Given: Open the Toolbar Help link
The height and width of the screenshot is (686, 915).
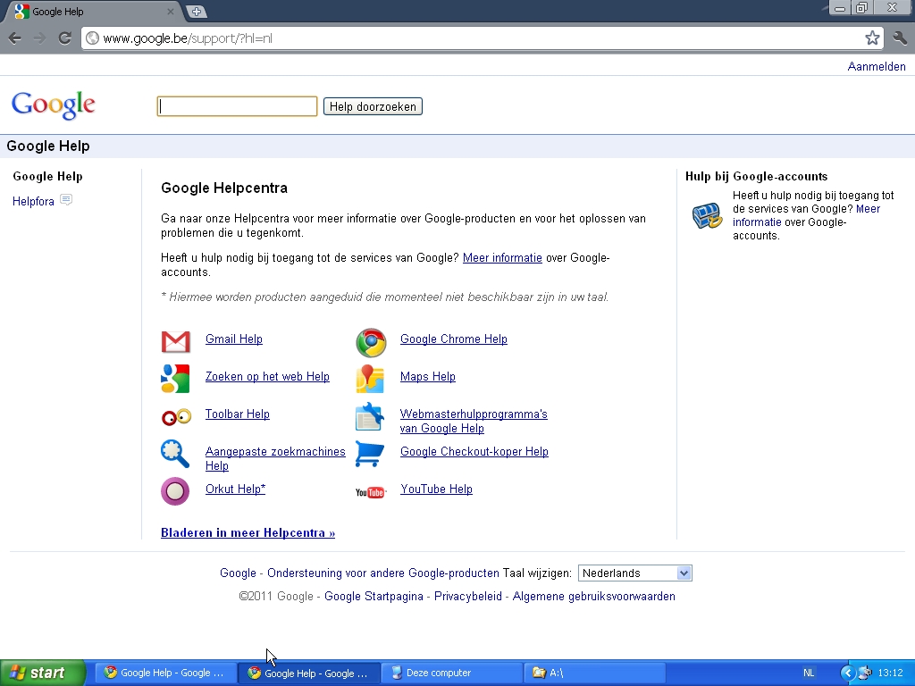Looking at the screenshot, I should click(238, 414).
